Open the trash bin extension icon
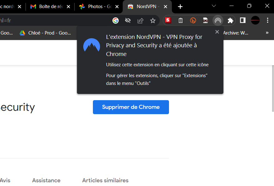 point(180,21)
